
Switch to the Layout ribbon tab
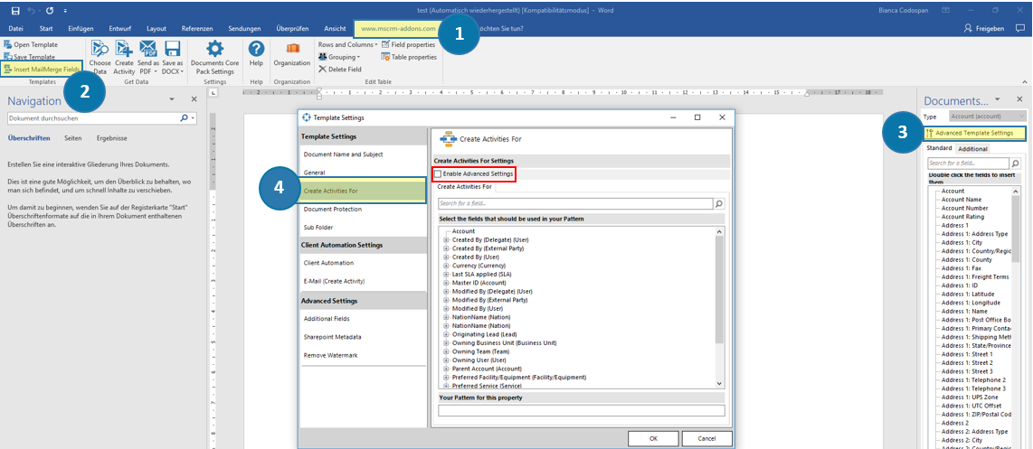click(x=156, y=28)
